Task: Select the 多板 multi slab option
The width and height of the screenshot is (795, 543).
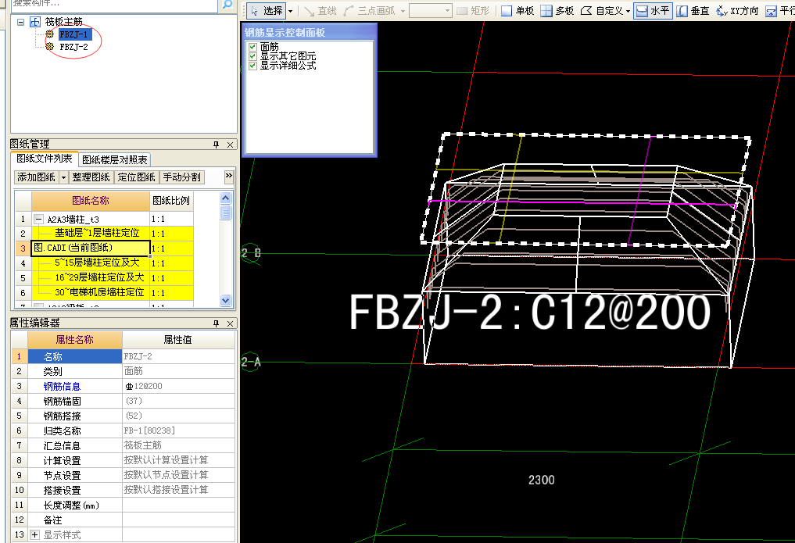Action: [557, 11]
